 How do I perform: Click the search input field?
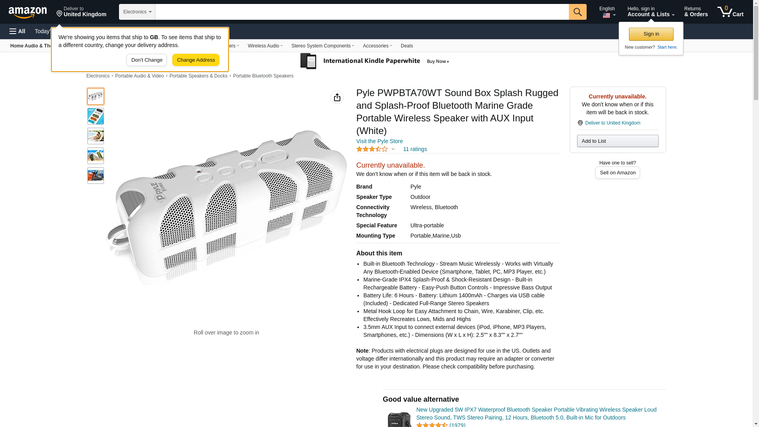pyautogui.click(x=362, y=12)
